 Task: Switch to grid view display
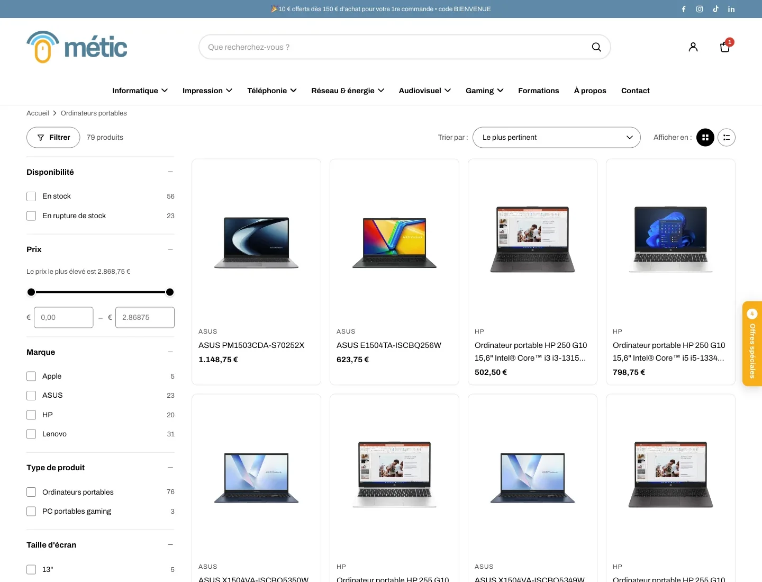(x=705, y=138)
